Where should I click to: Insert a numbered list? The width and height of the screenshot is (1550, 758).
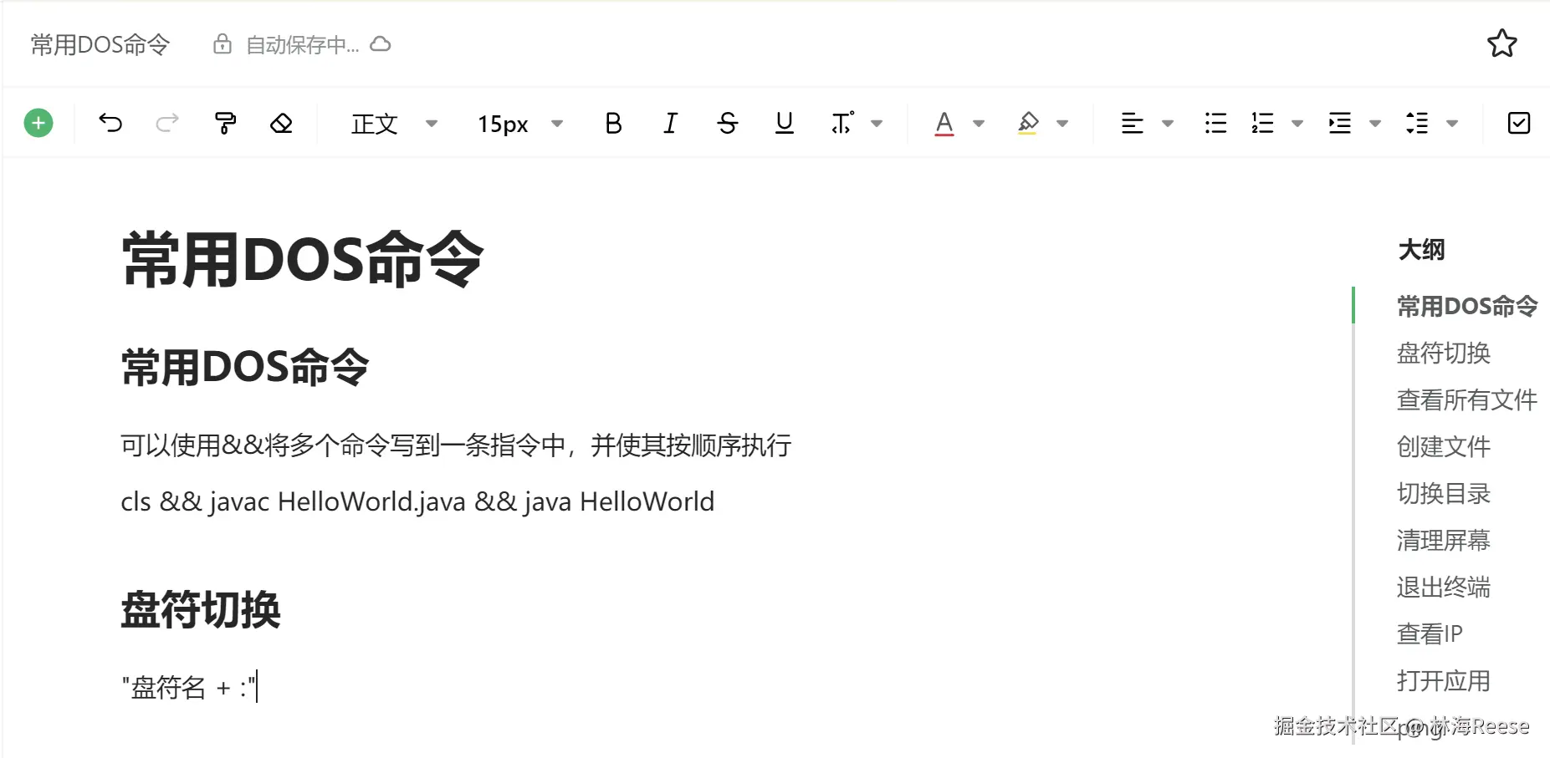coord(1262,124)
